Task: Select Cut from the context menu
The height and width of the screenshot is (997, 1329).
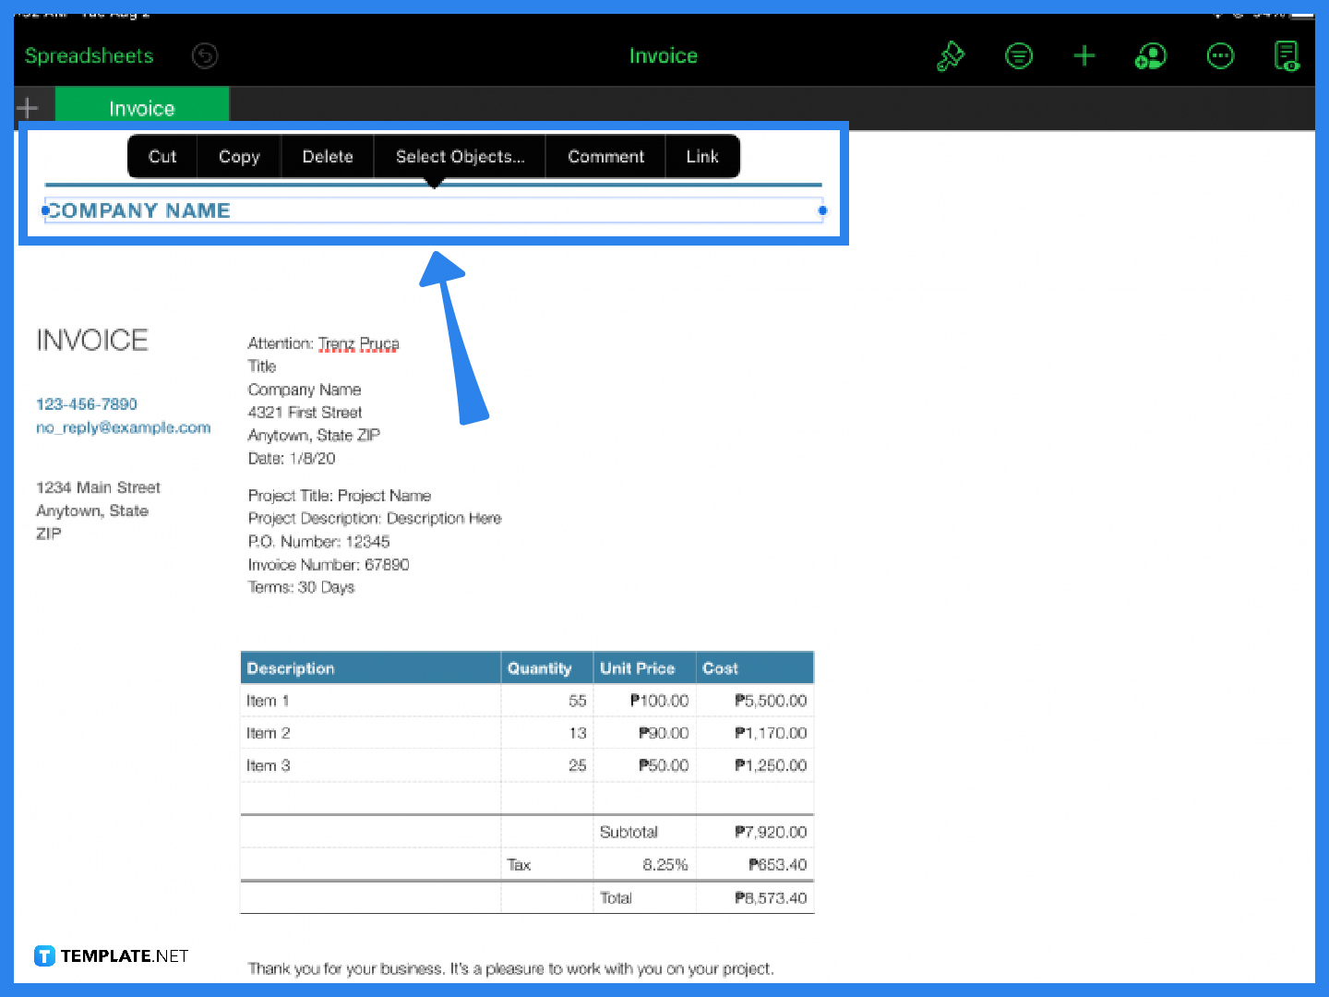Action: coord(162,156)
